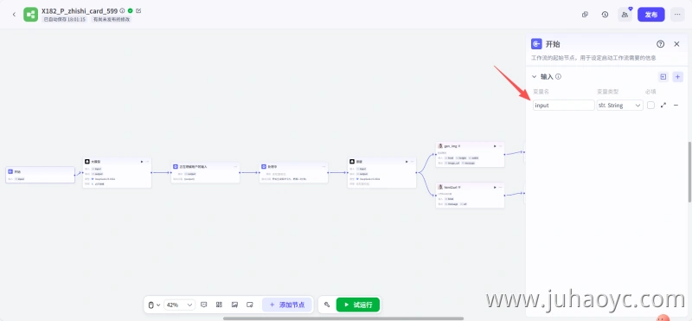
Task: Click the 添加节点 add node button
Action: pyautogui.click(x=287, y=305)
